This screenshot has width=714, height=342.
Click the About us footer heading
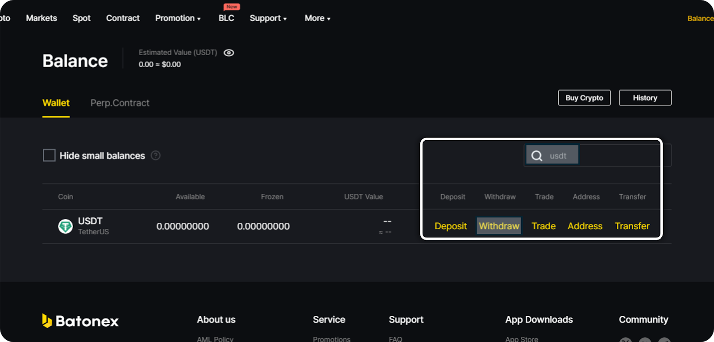216,319
